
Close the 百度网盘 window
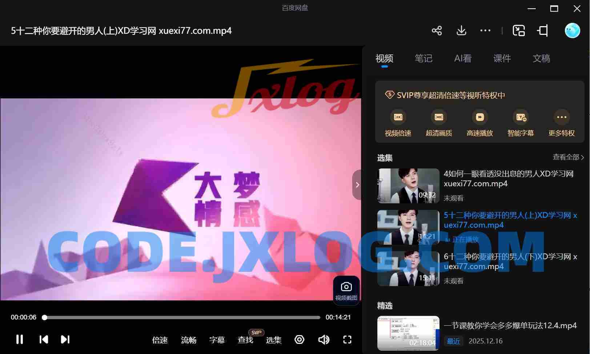(x=577, y=8)
